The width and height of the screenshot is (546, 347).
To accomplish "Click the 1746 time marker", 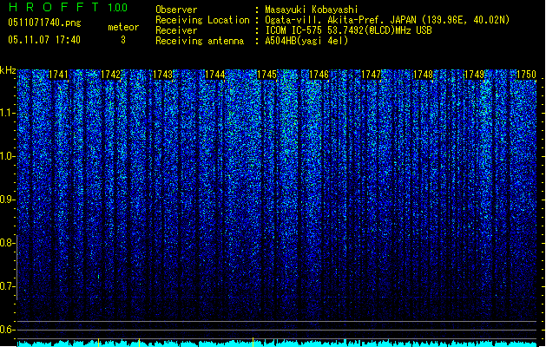I will tap(319, 75).
